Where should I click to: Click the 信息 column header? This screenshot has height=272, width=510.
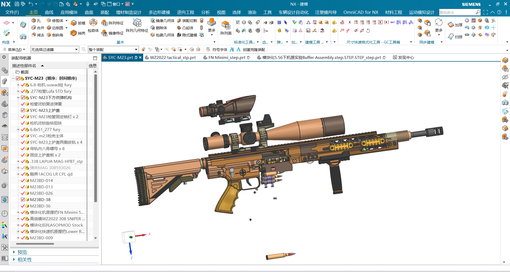(x=92, y=66)
